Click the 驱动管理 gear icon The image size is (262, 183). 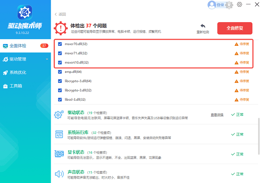(x=5, y=59)
